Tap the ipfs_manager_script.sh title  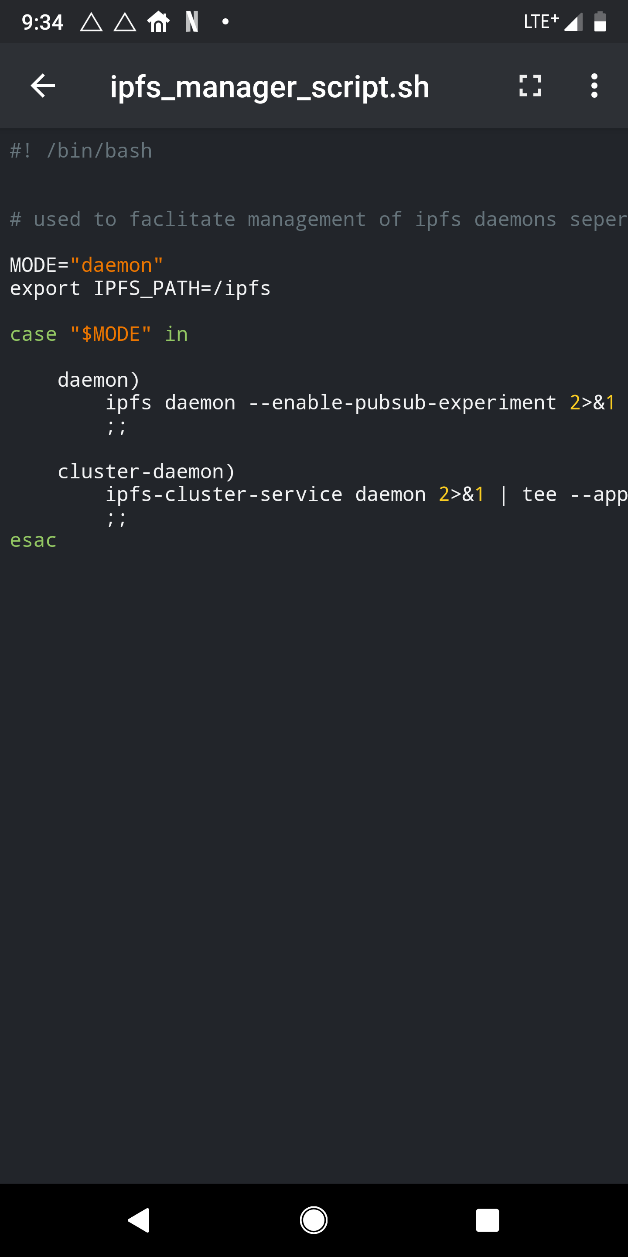(x=270, y=87)
